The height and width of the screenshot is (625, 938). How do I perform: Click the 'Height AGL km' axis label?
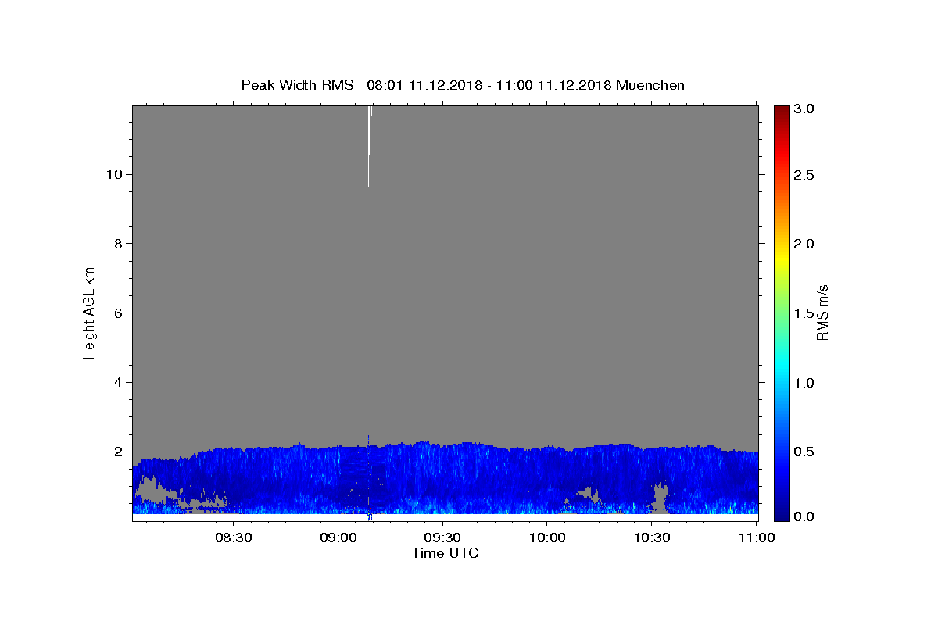[89, 312]
